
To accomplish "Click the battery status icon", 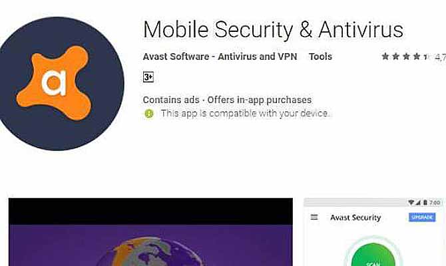I will [x=425, y=203].
